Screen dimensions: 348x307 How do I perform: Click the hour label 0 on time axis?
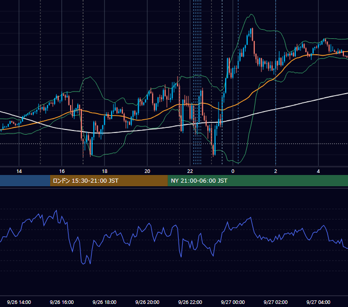(x=233, y=171)
